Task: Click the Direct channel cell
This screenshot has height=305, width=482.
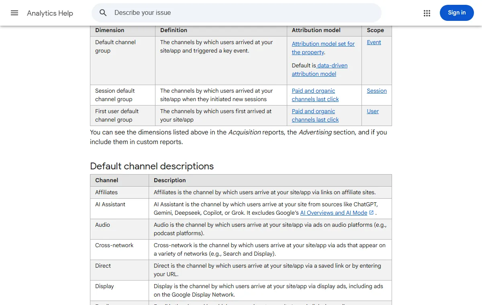Action: coord(119,270)
